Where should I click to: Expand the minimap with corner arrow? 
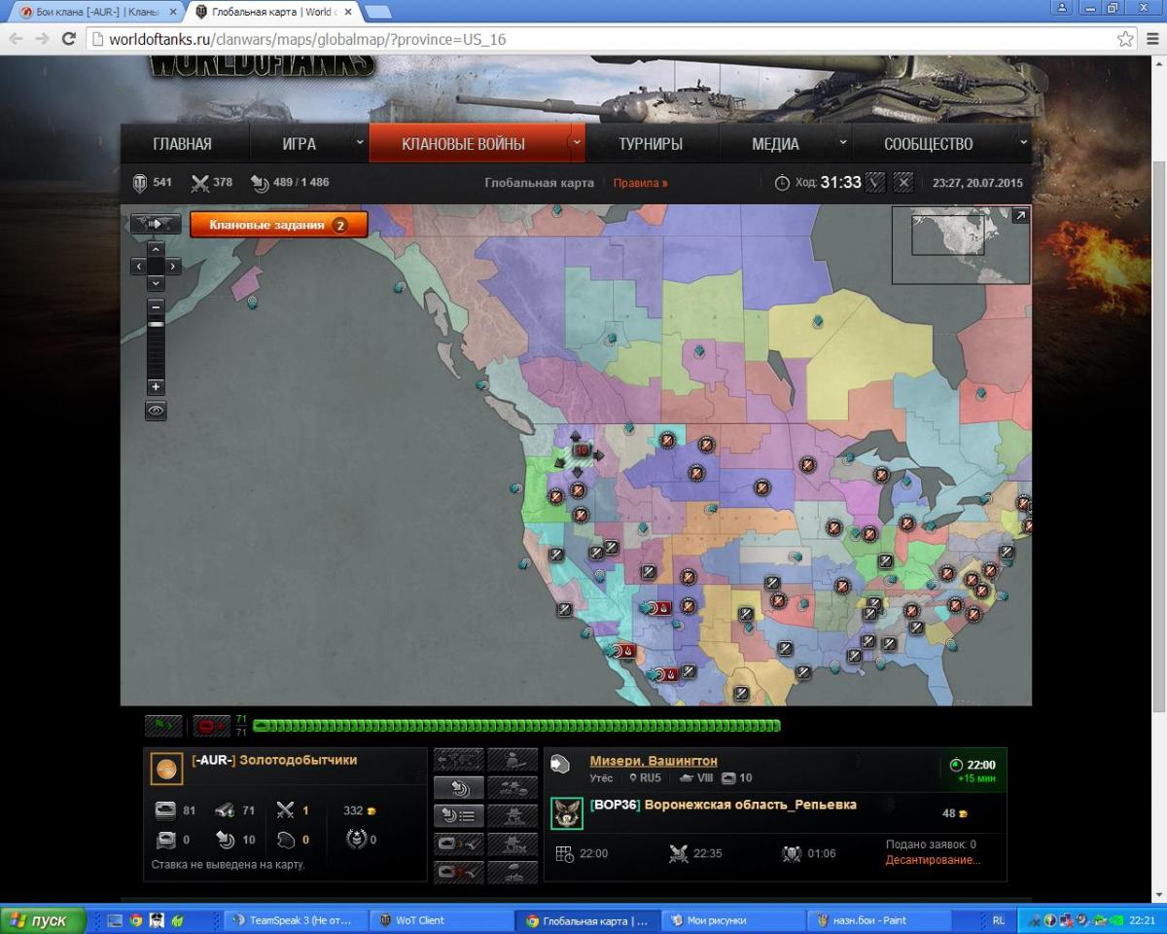point(1019,216)
